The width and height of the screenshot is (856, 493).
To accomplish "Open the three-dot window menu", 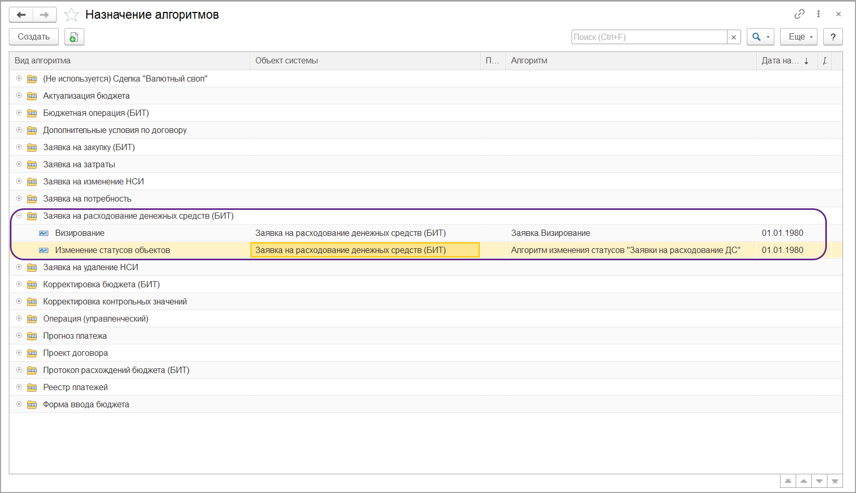I will [x=819, y=14].
